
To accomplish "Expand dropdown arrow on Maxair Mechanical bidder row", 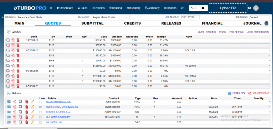I will (269, 102).
